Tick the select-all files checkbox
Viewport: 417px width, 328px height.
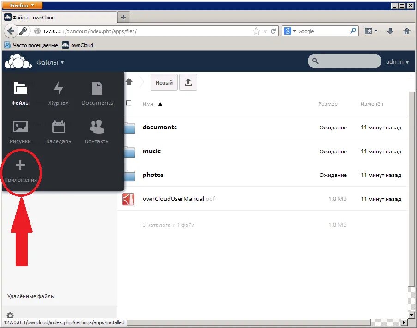click(x=128, y=103)
